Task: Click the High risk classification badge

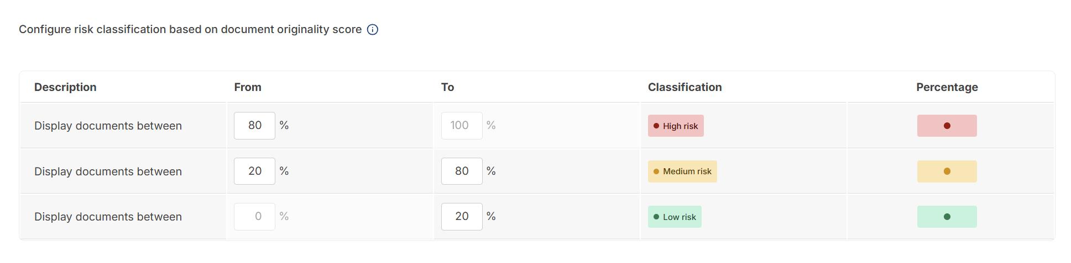Action: 676,126
